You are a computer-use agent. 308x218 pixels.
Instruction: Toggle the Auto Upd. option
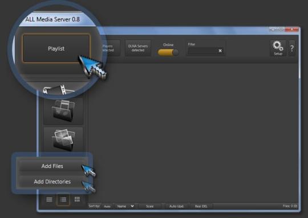click(176, 206)
